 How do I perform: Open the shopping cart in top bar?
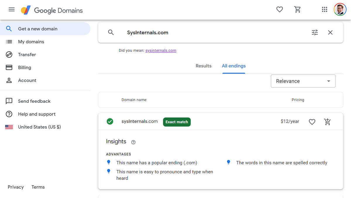point(297,10)
